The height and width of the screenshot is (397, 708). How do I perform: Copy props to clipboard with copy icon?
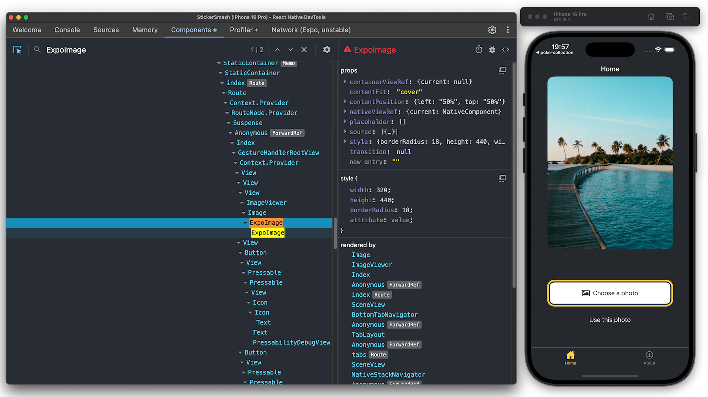point(502,70)
